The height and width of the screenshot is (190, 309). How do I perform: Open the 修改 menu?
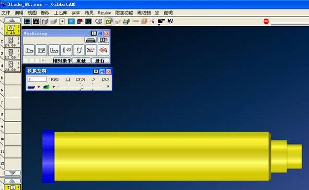(x=45, y=13)
